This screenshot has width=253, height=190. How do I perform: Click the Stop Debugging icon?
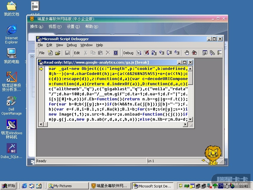coord(146,53)
